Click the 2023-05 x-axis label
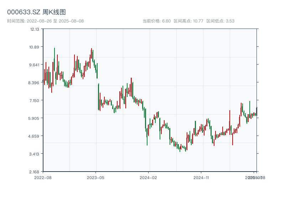The width and height of the screenshot is (285, 214). click(x=95, y=178)
